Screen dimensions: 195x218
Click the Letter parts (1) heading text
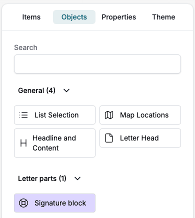click(x=42, y=178)
